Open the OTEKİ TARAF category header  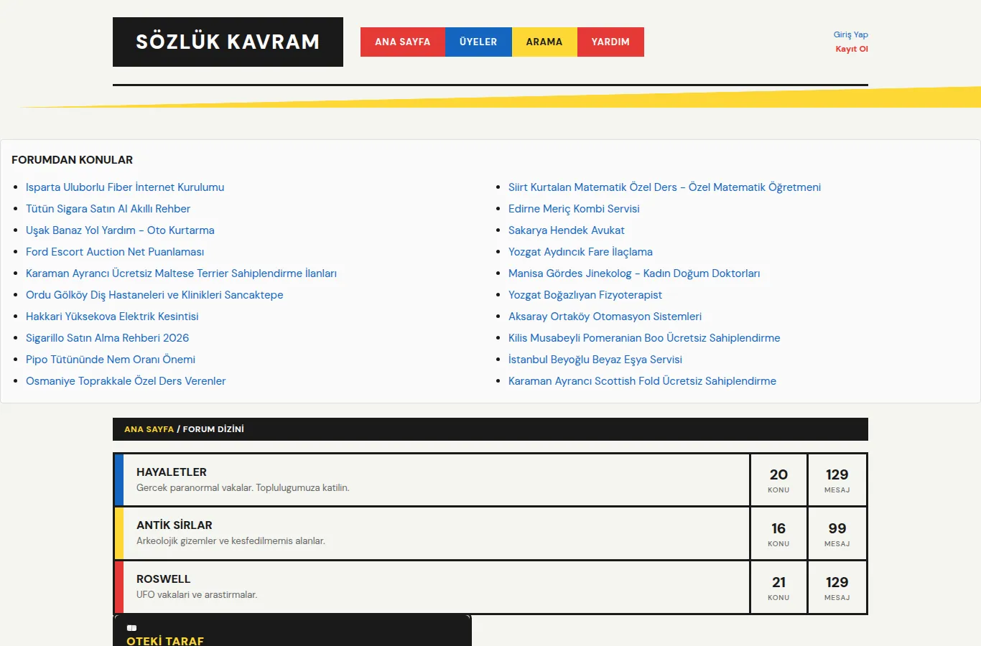[165, 640]
